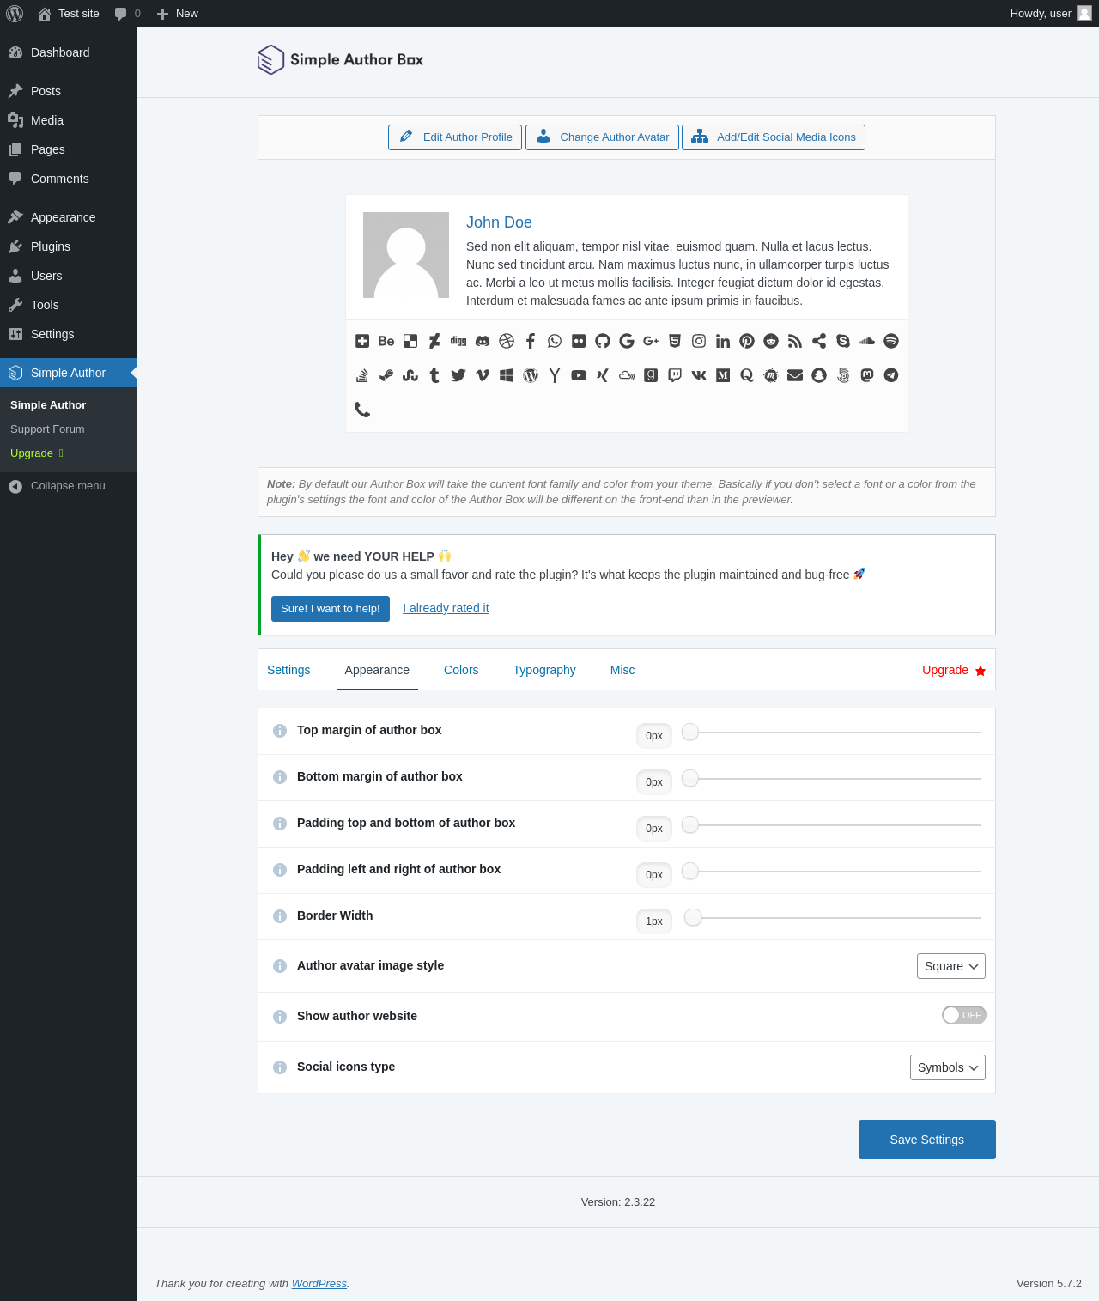Image resolution: width=1099 pixels, height=1301 pixels.
Task: Switch to the Misc tab
Action: click(622, 670)
